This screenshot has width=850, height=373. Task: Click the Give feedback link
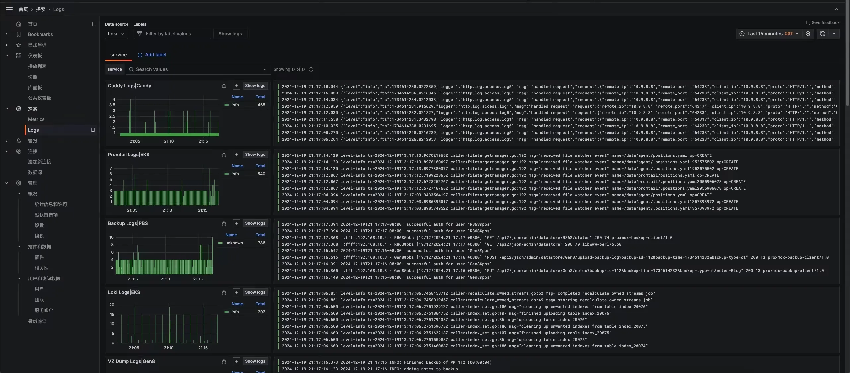click(x=822, y=23)
